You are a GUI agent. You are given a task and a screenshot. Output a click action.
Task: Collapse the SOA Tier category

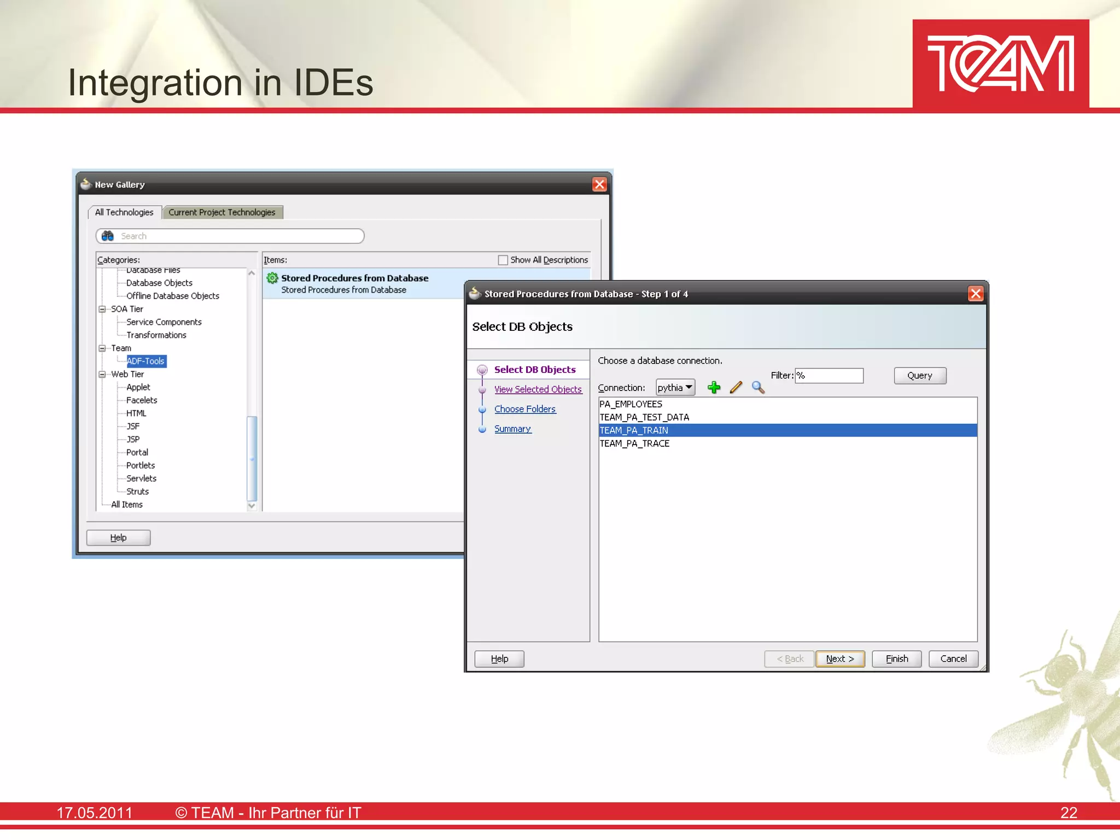tap(102, 309)
